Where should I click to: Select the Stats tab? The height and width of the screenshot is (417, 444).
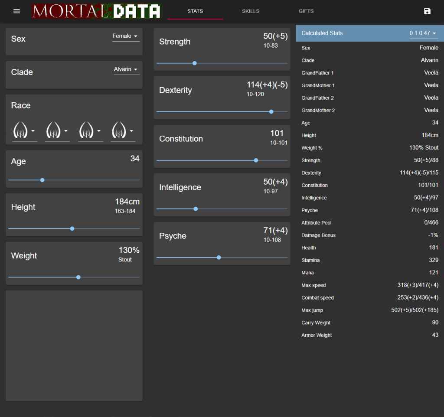tap(195, 11)
